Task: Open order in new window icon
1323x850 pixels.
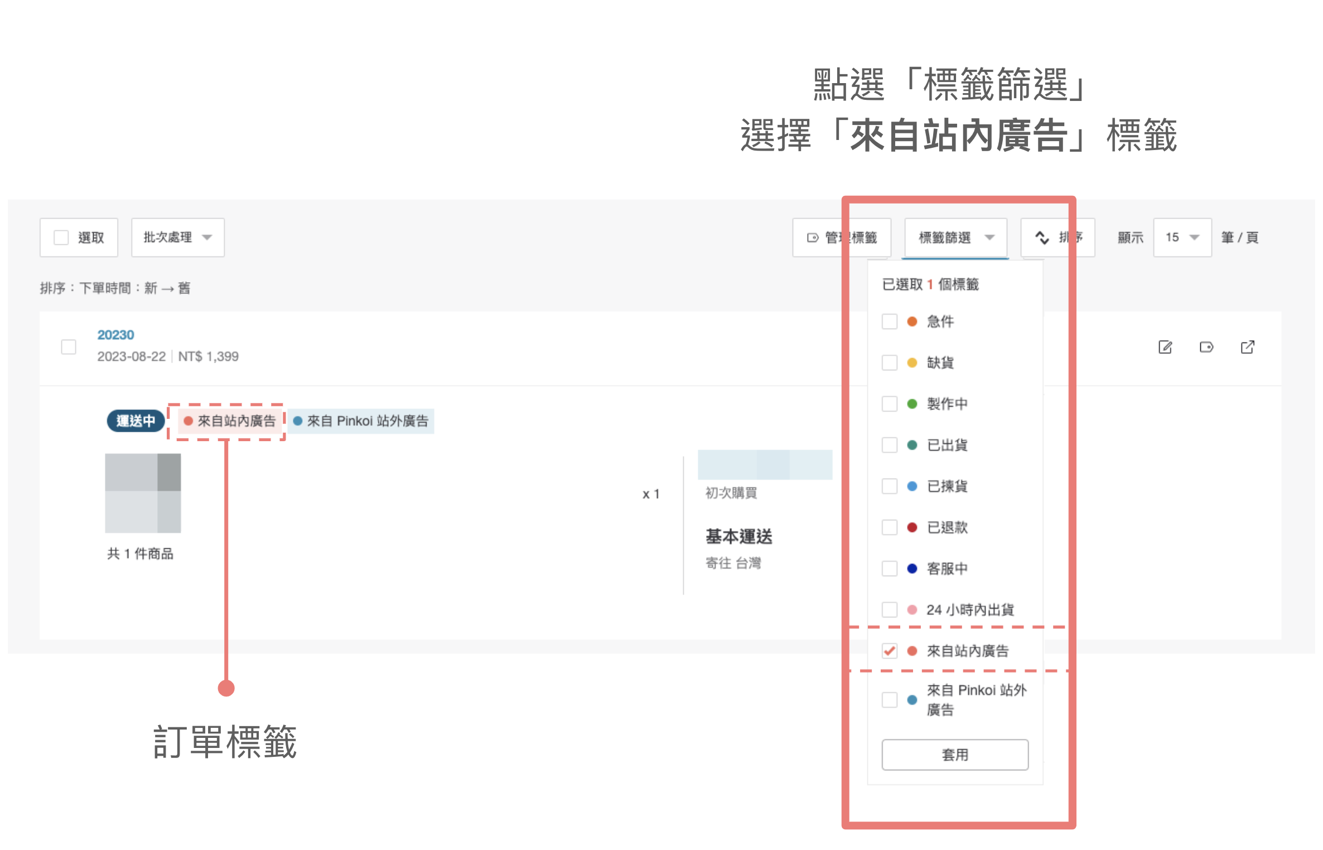Action: 1247,347
